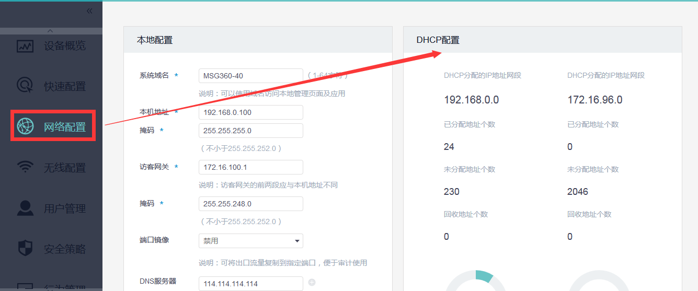Click the DHCP segment 192.168.0.0
The width and height of the screenshot is (698, 291).
point(472,100)
